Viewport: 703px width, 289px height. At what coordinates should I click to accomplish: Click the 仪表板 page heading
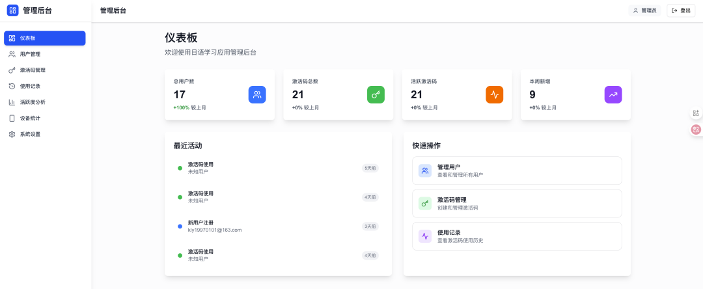point(181,38)
